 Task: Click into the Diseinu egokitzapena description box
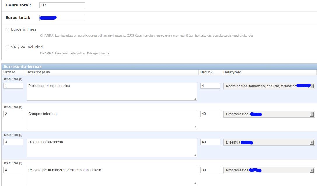pyautogui.click(x=111, y=148)
